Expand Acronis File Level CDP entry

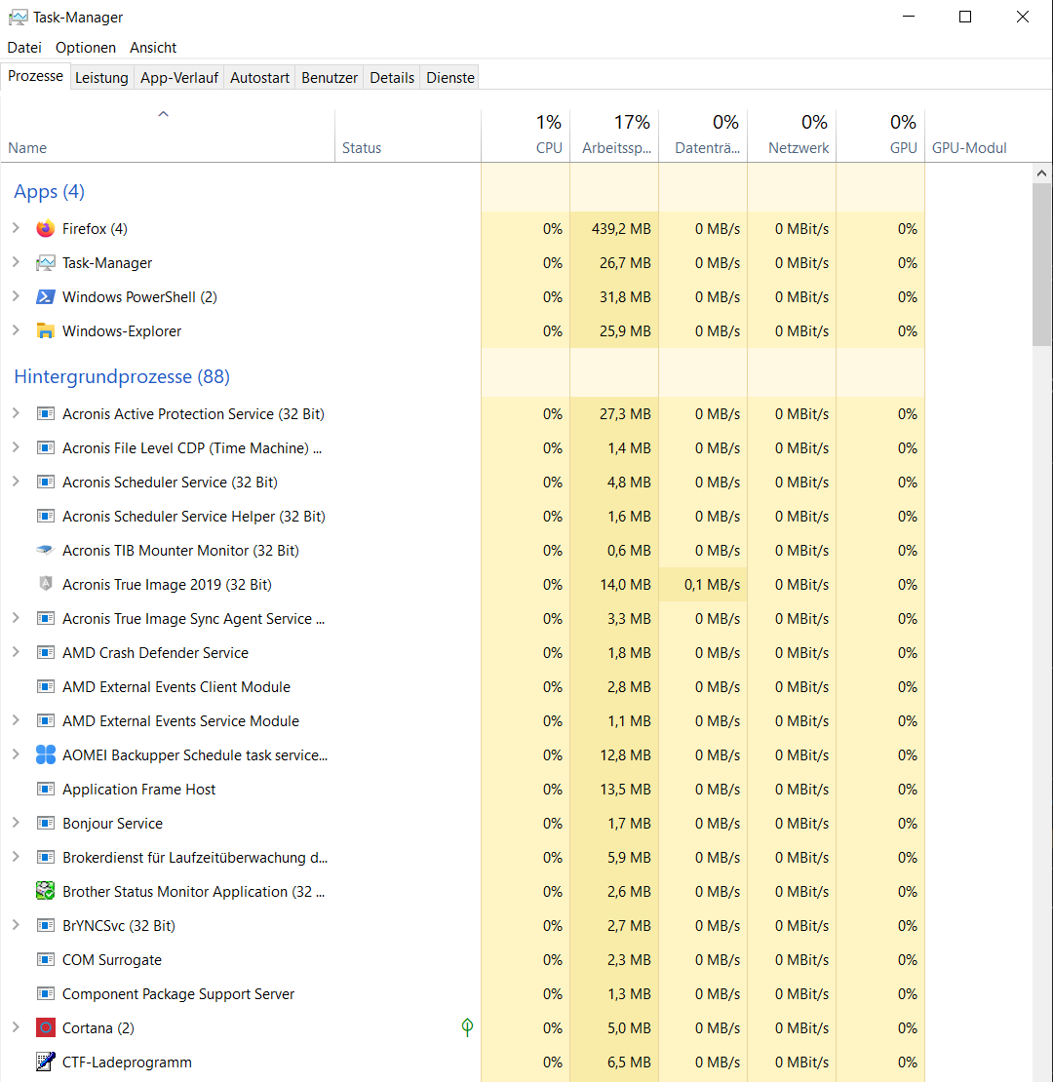16,447
